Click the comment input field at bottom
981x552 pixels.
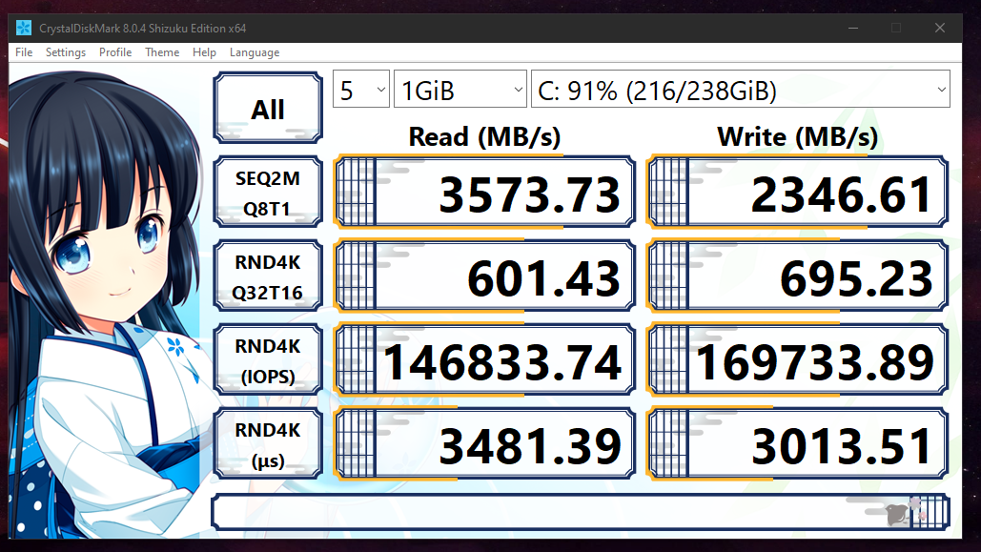click(x=581, y=512)
